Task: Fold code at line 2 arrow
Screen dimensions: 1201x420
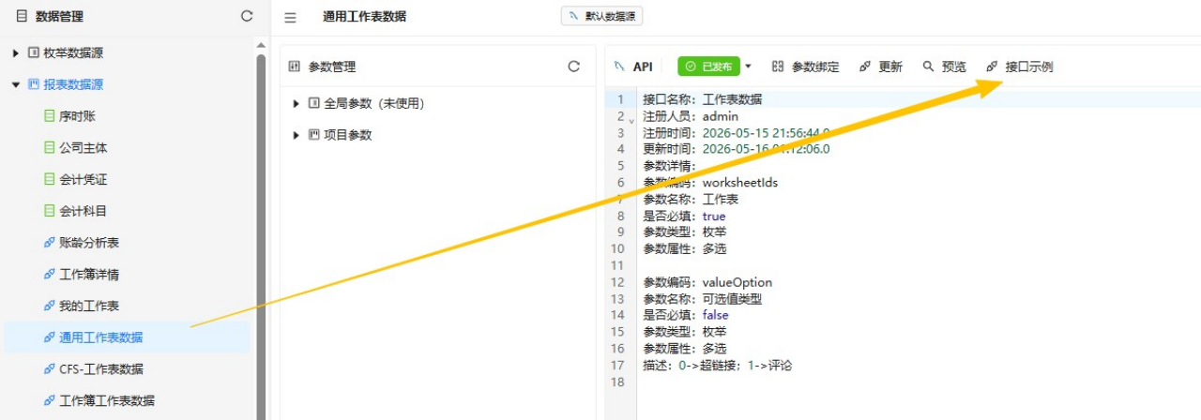Action: tap(631, 120)
